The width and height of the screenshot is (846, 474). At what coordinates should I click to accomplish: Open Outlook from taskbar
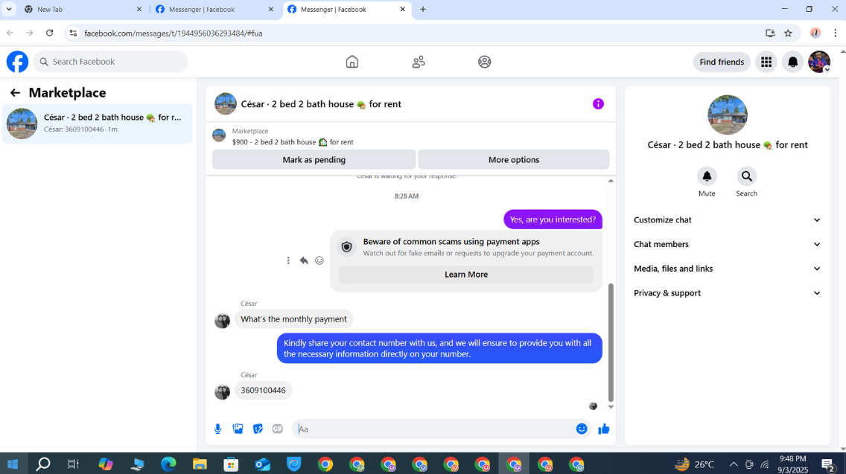click(262, 464)
